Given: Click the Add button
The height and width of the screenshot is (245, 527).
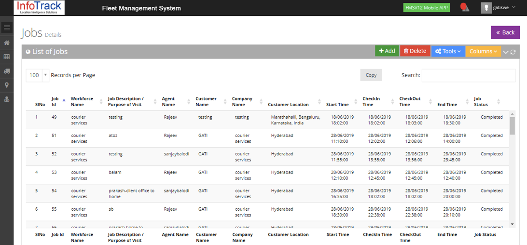Looking at the screenshot, I should coord(387,51).
